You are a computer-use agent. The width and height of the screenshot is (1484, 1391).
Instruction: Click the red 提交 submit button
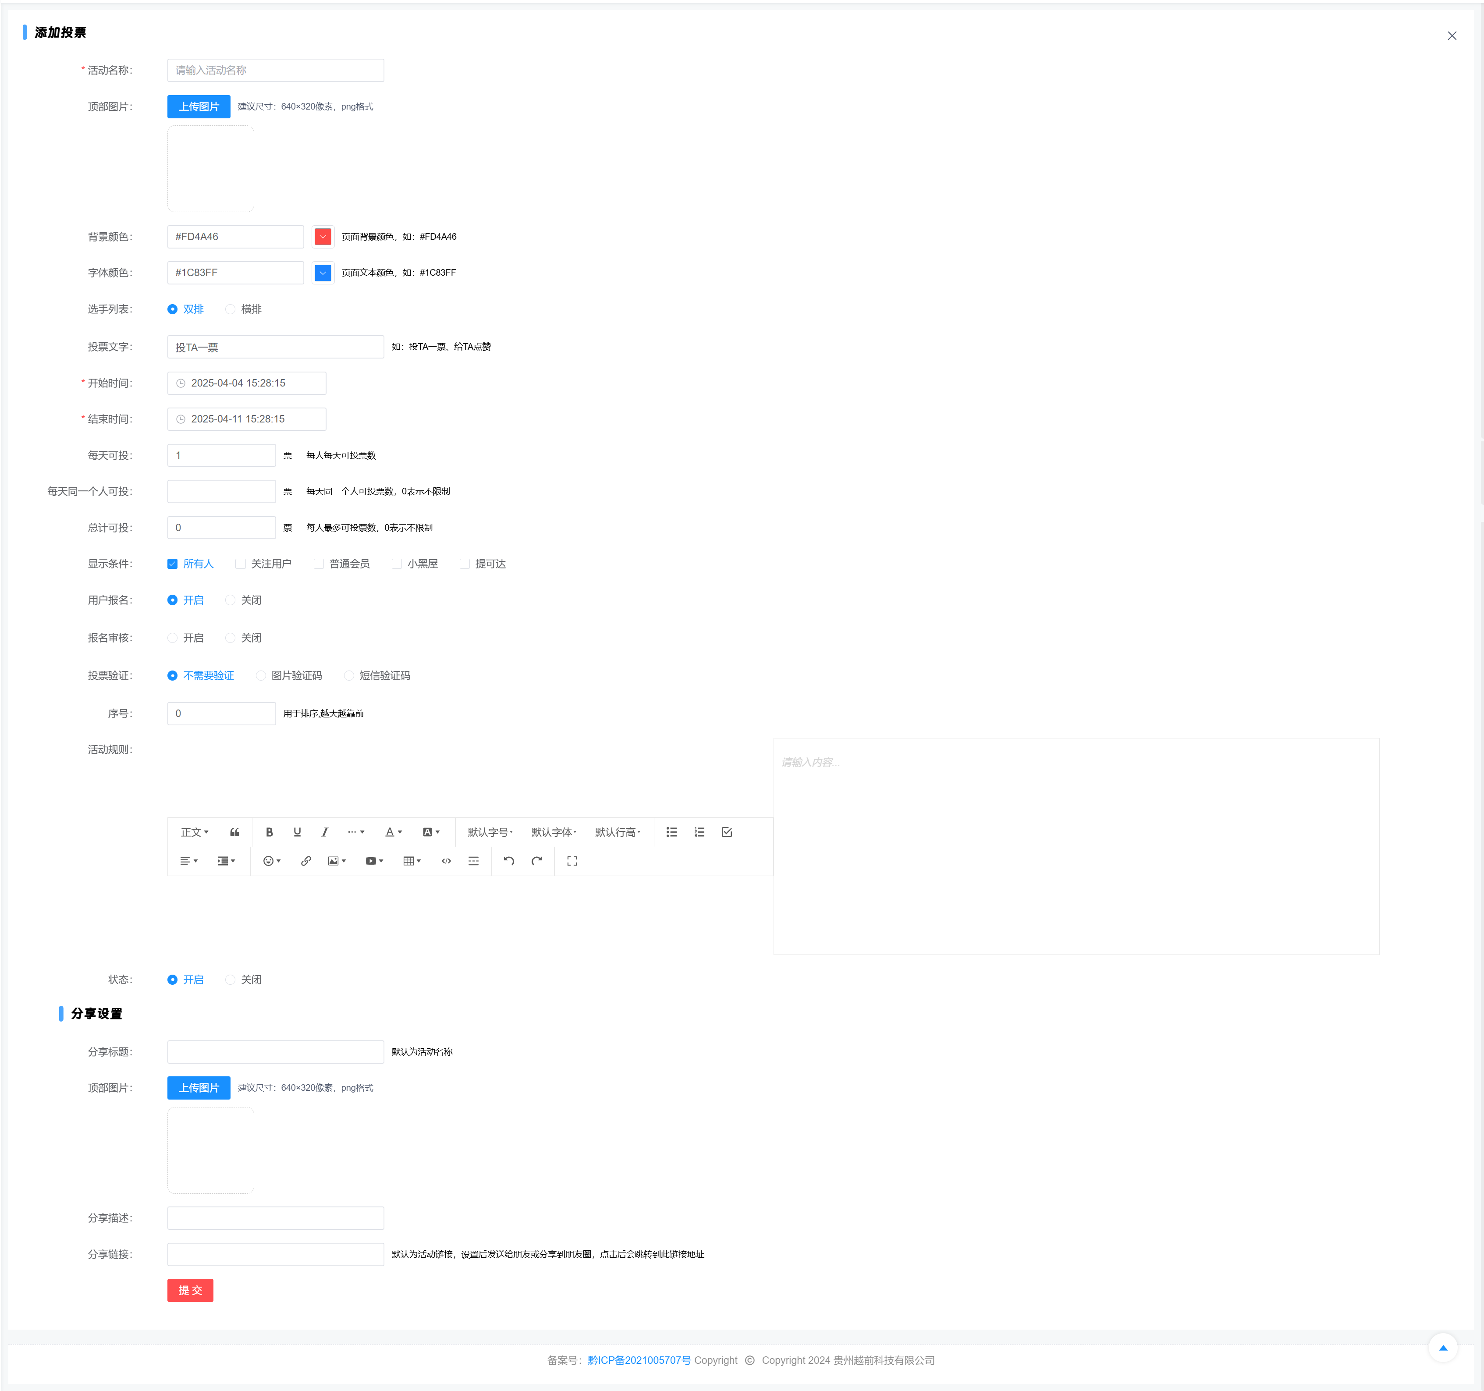pos(190,1290)
